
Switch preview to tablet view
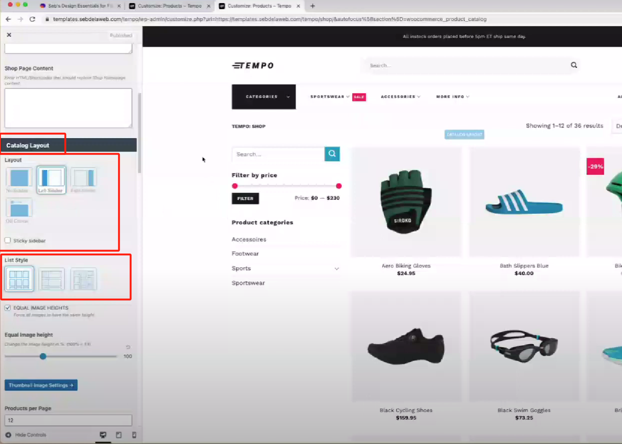point(119,435)
